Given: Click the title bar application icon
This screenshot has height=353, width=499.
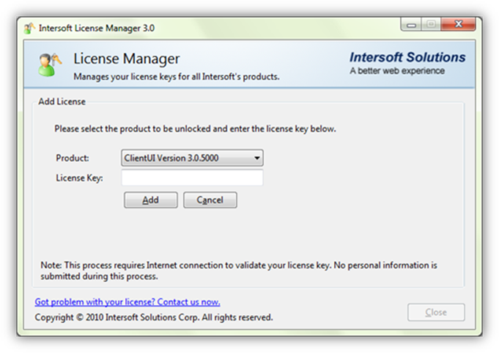Looking at the screenshot, I should (x=29, y=28).
